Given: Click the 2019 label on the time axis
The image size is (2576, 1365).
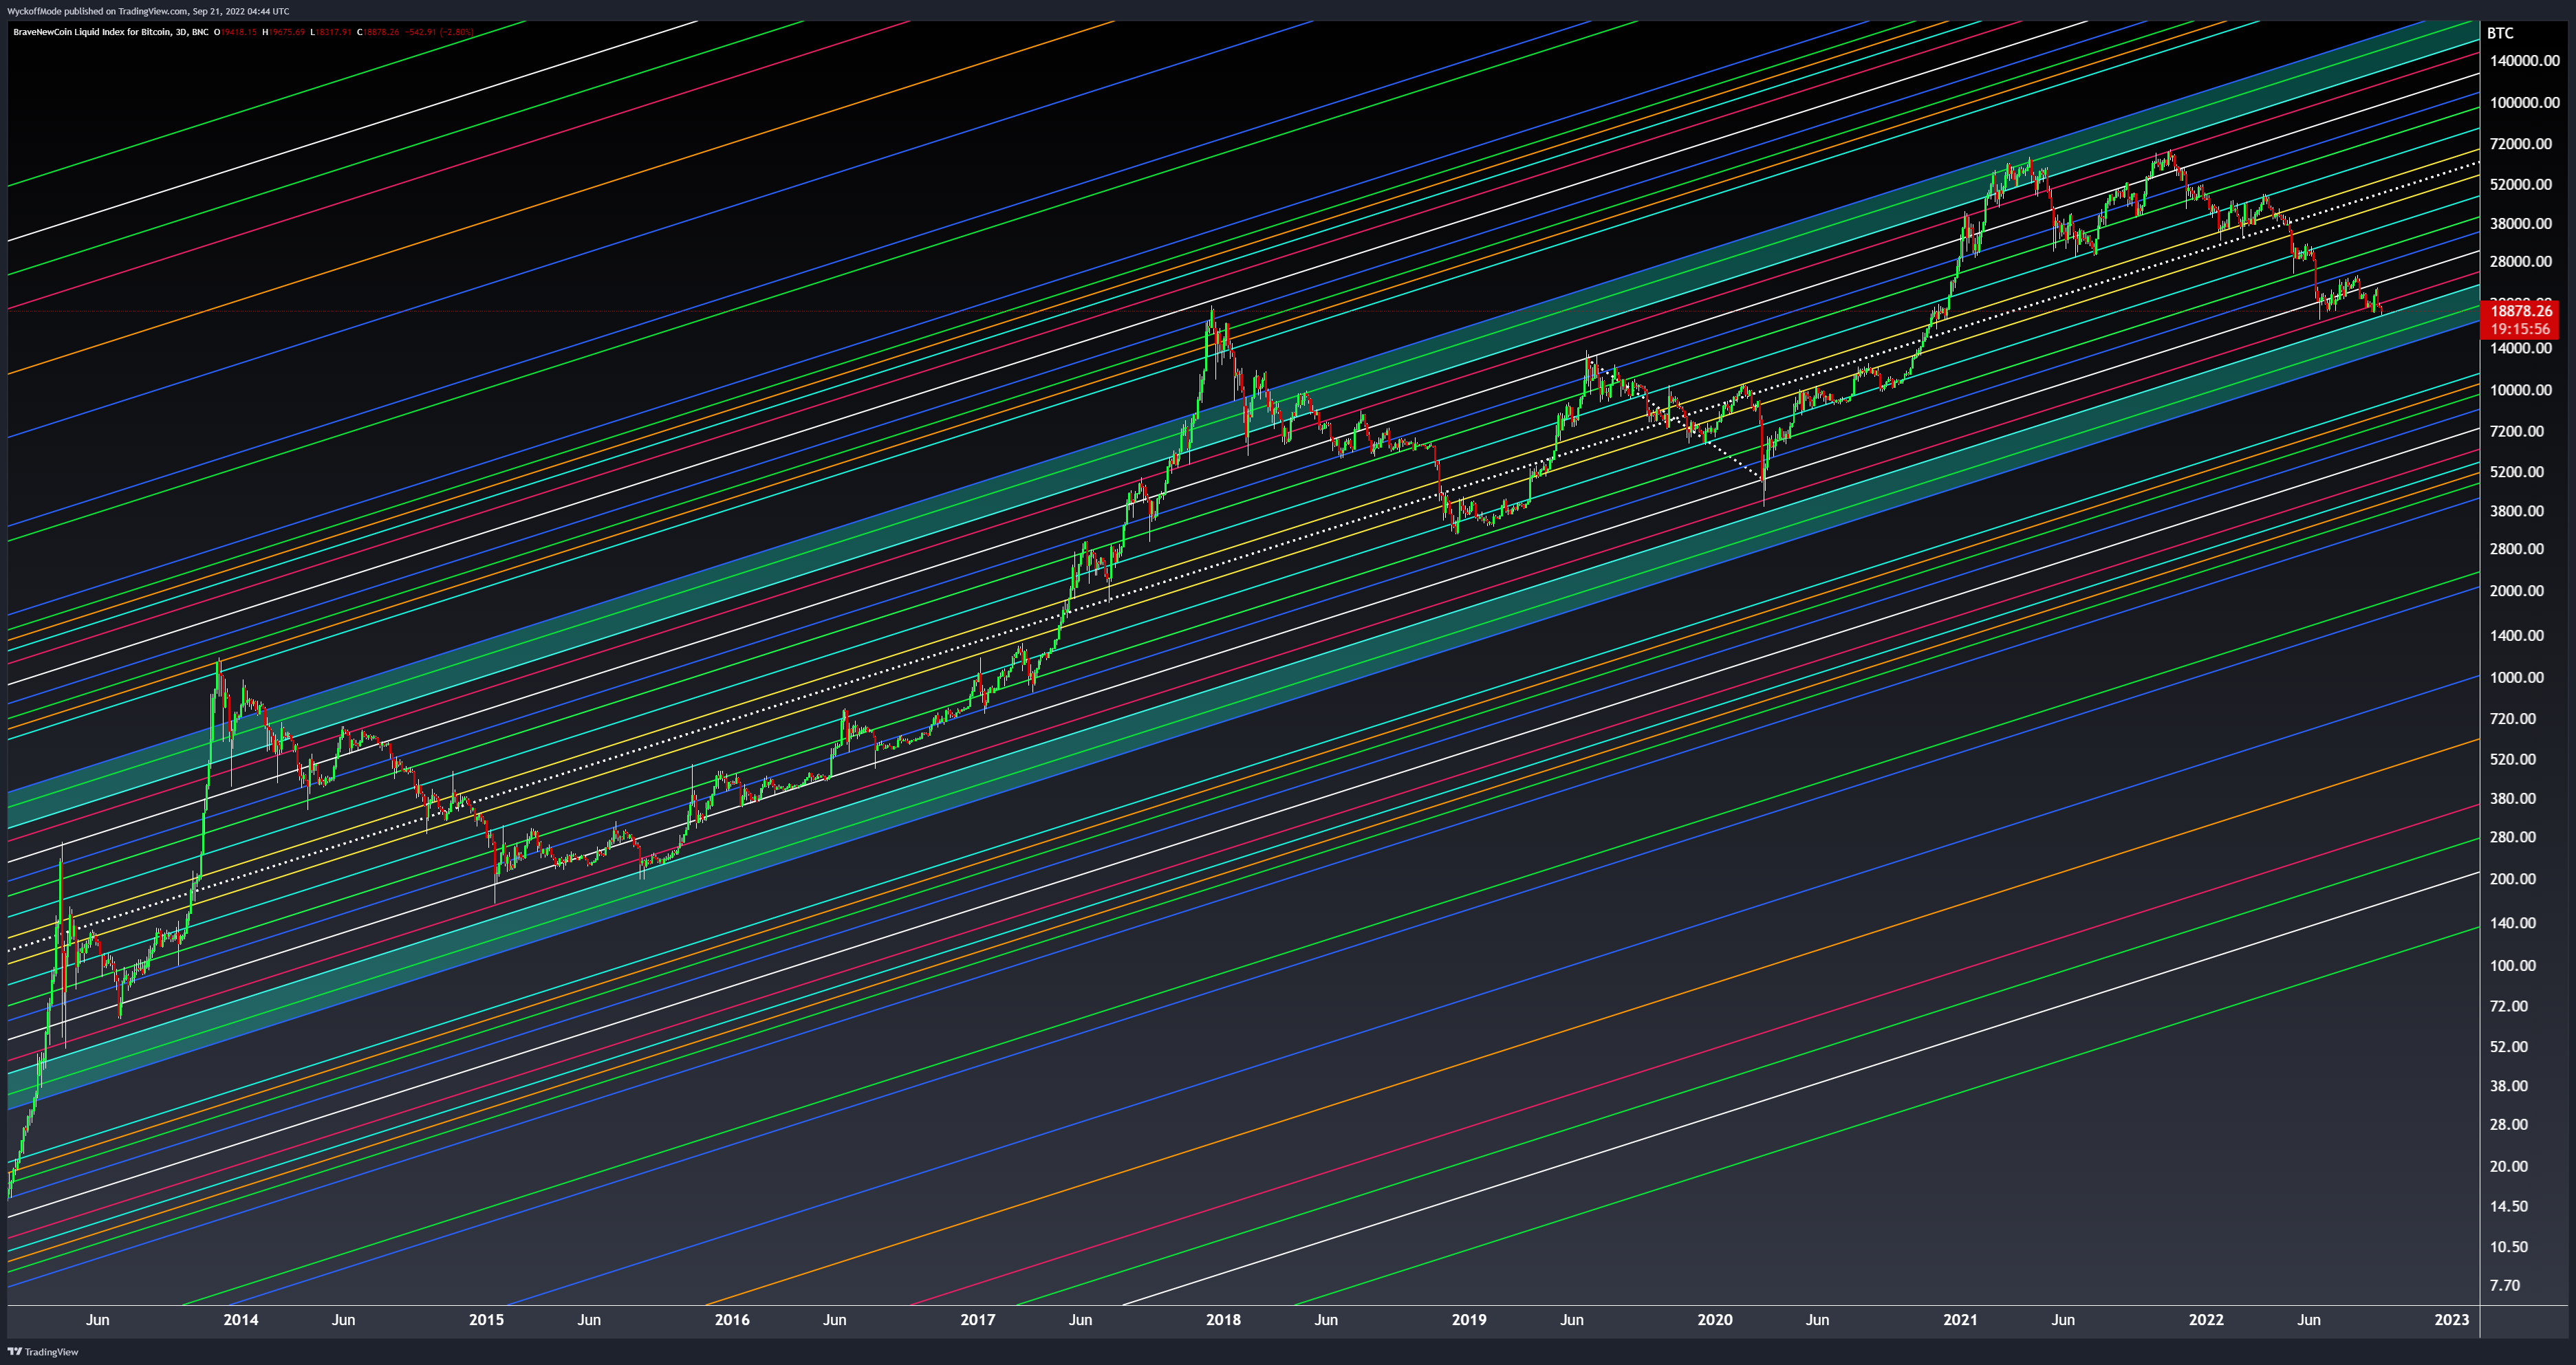Looking at the screenshot, I should pos(1469,1319).
